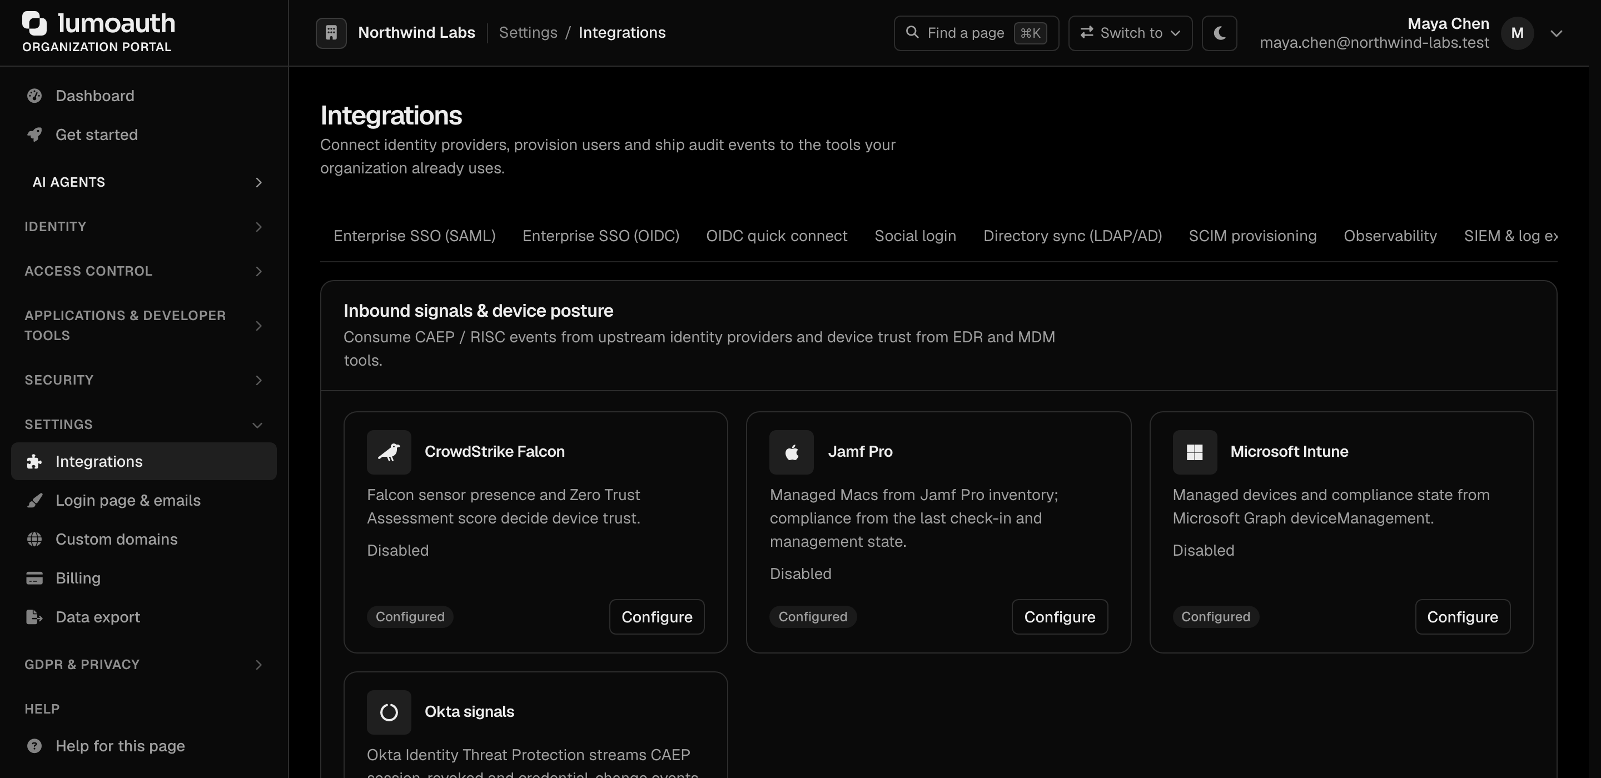Click the search magnifier icon

(912, 32)
